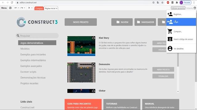197x110 pixels.
Task: Click the shopping cart icon
Action: [170, 31]
